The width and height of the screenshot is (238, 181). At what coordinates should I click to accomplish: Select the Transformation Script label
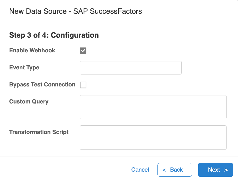click(39, 132)
